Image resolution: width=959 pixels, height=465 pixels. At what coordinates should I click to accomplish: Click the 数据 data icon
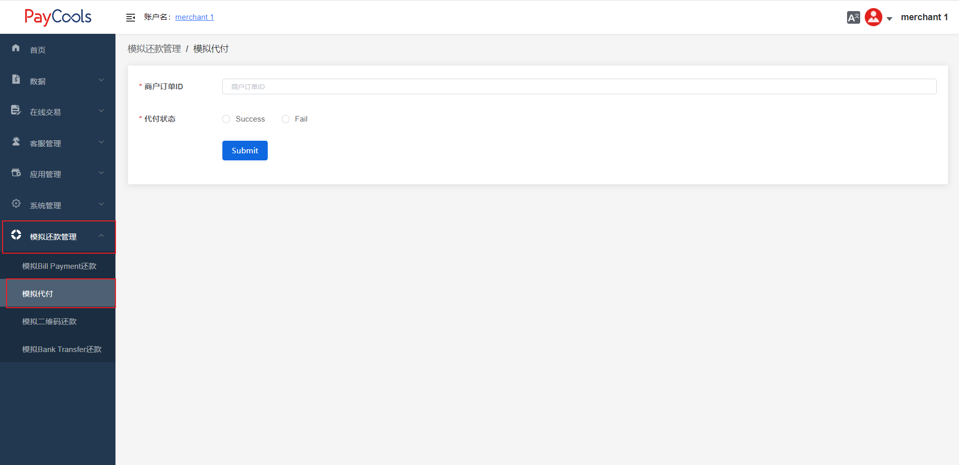tap(16, 79)
